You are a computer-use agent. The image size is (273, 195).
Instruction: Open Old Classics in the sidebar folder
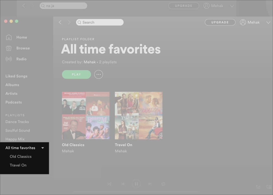click(x=21, y=156)
